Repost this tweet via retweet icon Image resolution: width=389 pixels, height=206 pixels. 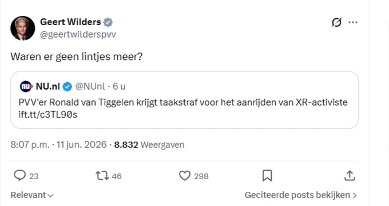click(102, 176)
